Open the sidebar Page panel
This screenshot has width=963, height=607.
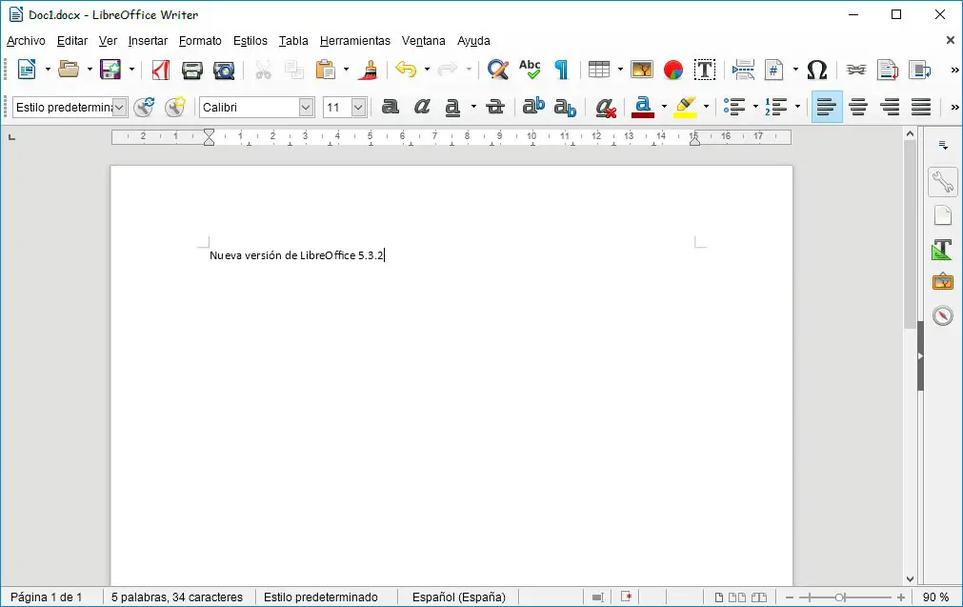(943, 215)
